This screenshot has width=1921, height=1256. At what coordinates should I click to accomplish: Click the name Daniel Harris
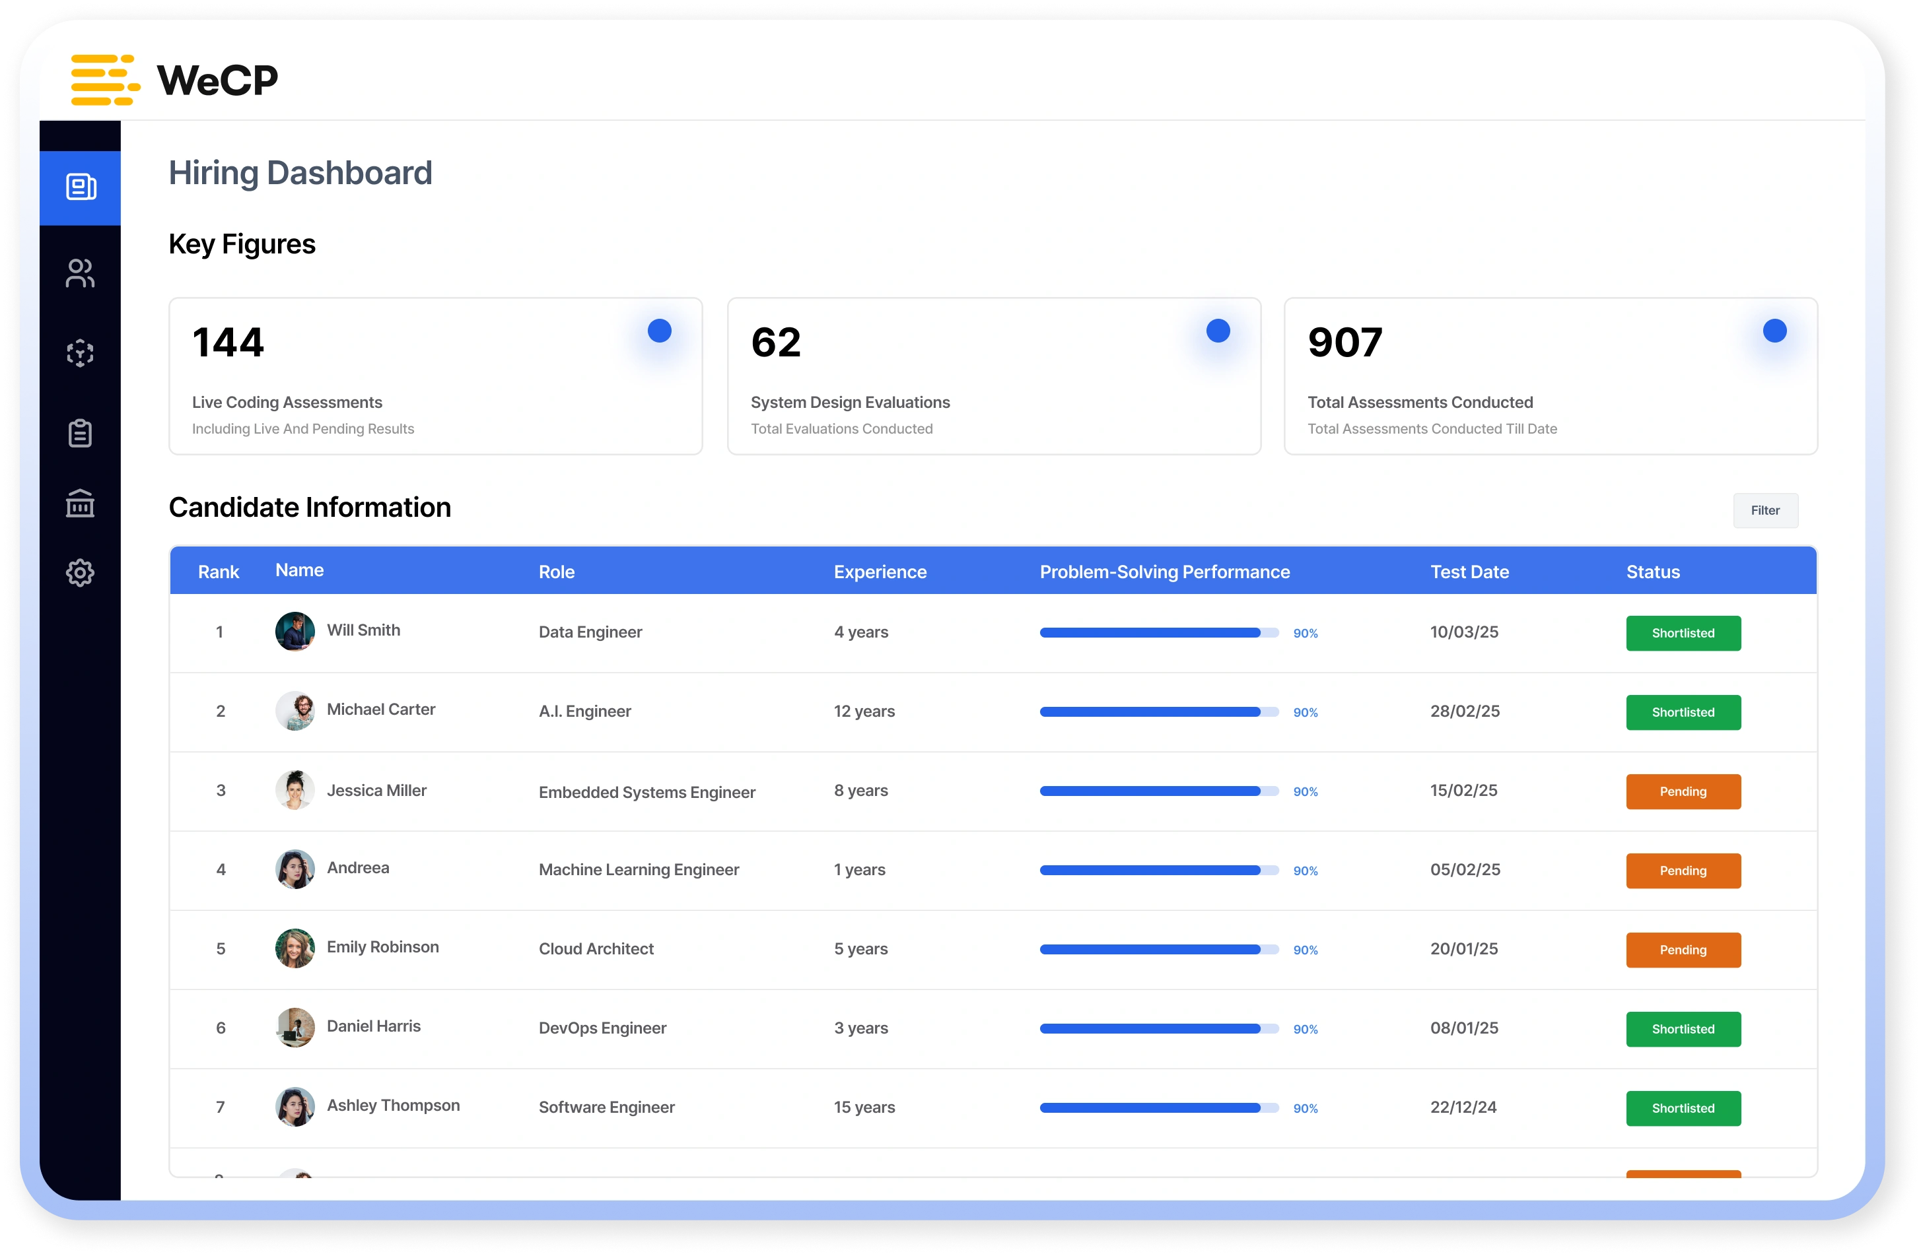coord(374,1026)
